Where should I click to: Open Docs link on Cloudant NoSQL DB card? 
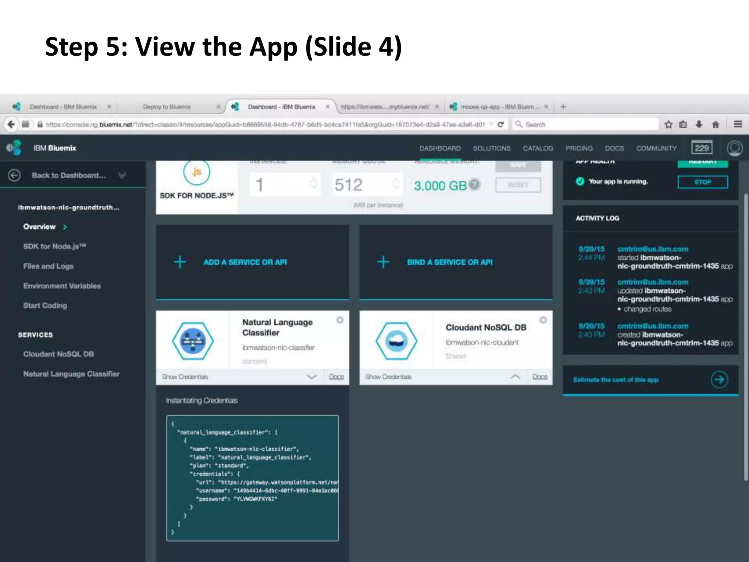(539, 376)
